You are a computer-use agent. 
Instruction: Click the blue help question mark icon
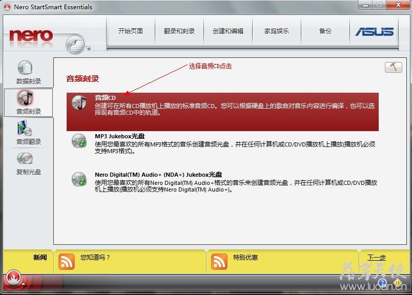pos(382,283)
